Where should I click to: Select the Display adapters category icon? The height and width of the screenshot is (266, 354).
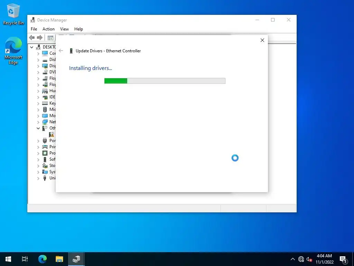point(45,66)
